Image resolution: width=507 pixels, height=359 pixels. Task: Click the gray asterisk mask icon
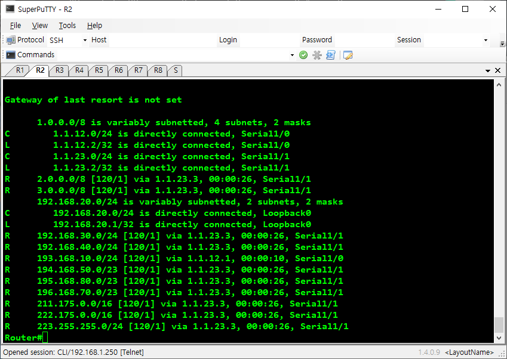click(x=317, y=55)
